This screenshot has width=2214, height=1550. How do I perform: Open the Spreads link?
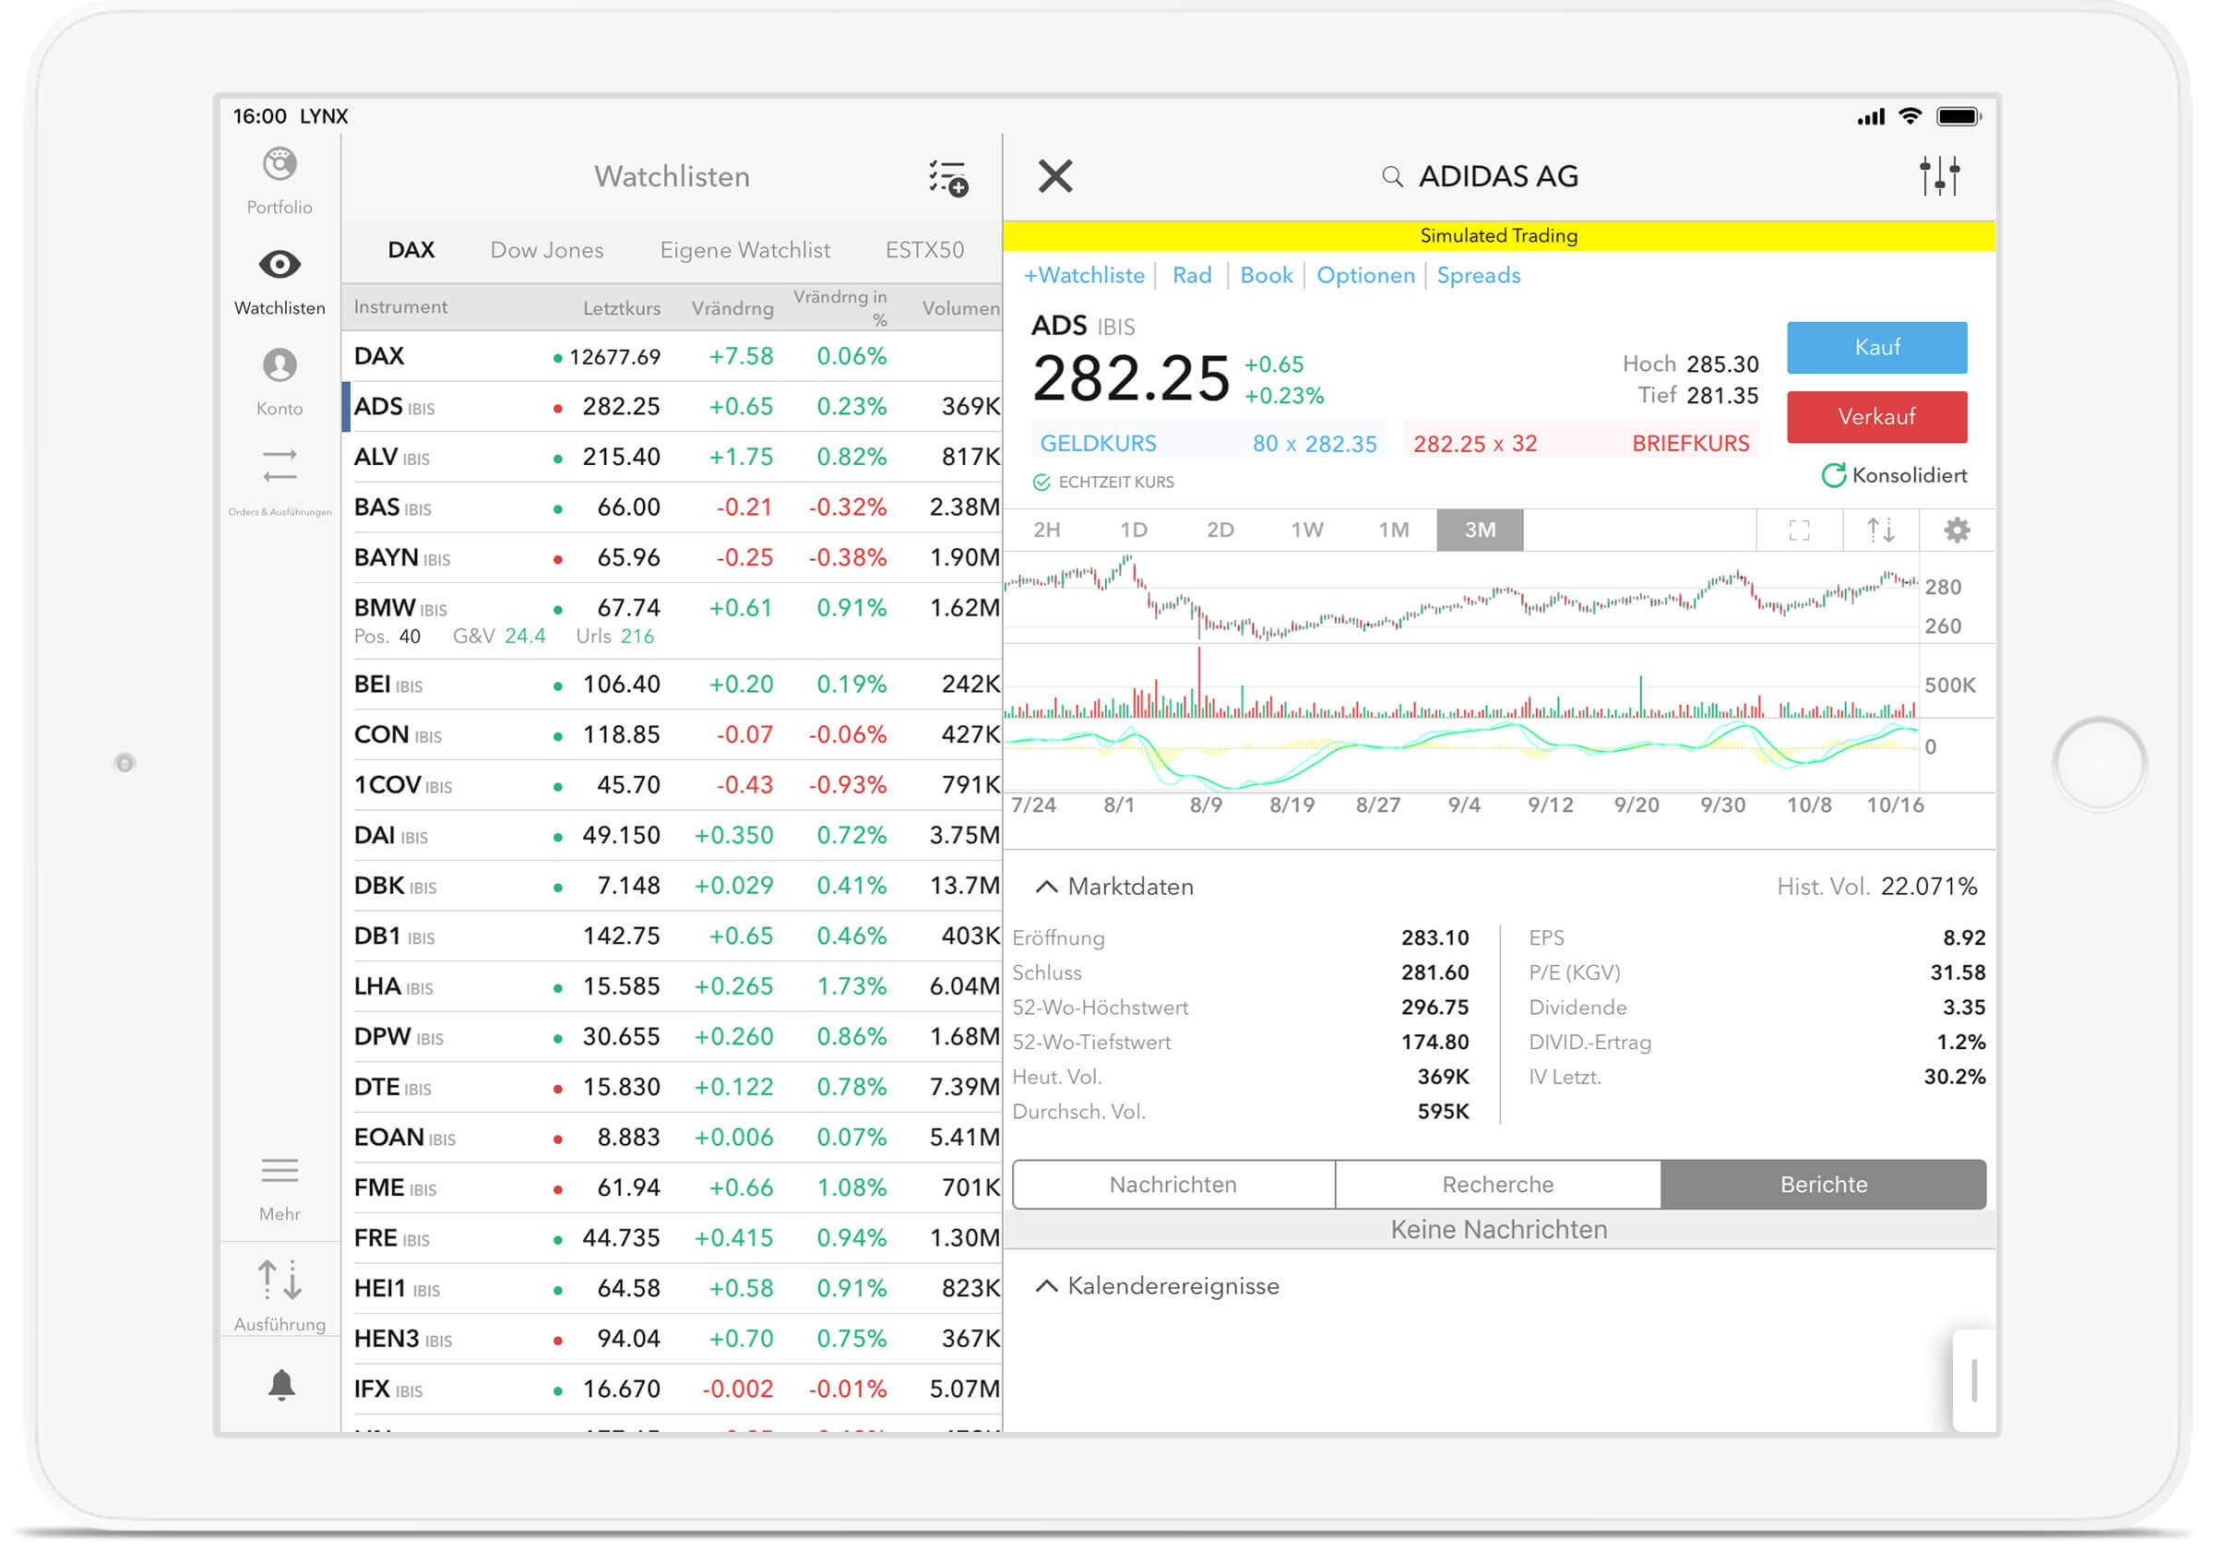coord(1478,276)
